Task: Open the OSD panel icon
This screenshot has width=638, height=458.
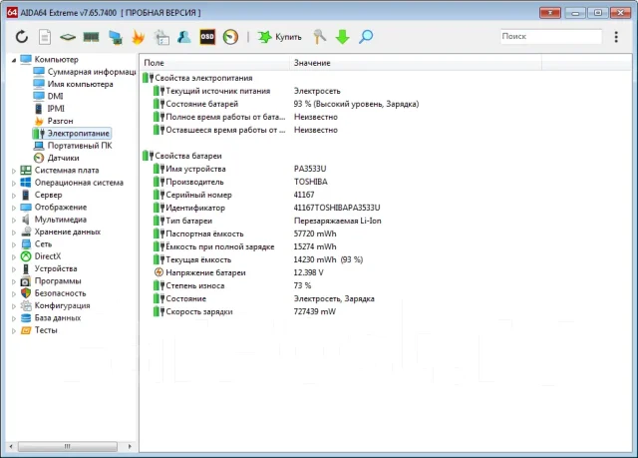Action: [x=207, y=37]
